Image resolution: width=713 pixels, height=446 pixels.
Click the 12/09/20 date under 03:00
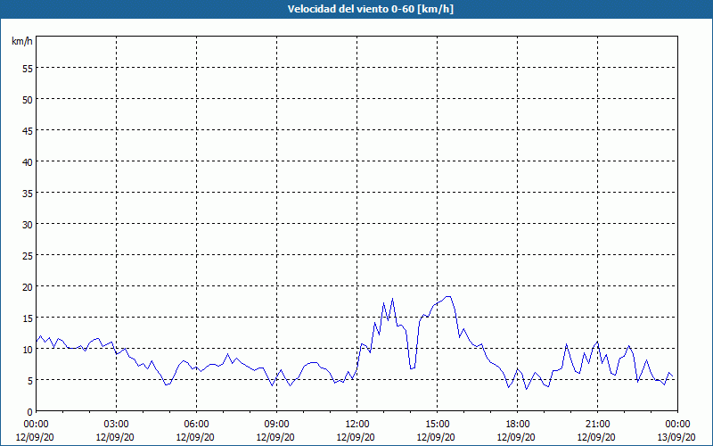(115, 437)
